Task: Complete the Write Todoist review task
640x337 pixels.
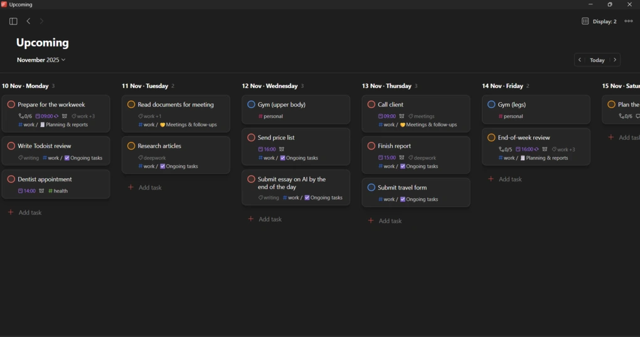Action: (11, 146)
